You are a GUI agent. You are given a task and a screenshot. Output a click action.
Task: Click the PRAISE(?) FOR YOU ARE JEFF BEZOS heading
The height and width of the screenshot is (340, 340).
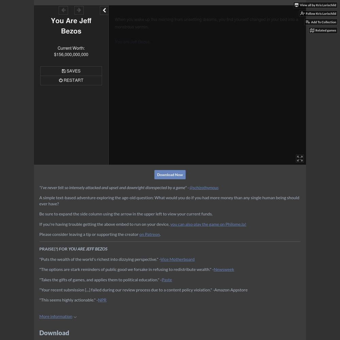[x=73, y=249]
